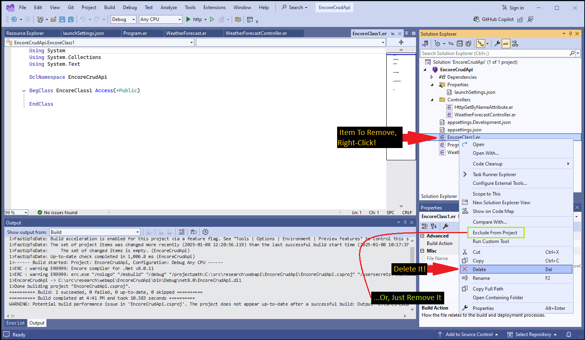Screen dimensions: 585x340
Task: Choose Delete from the context menu
Action: [x=516, y=270]
